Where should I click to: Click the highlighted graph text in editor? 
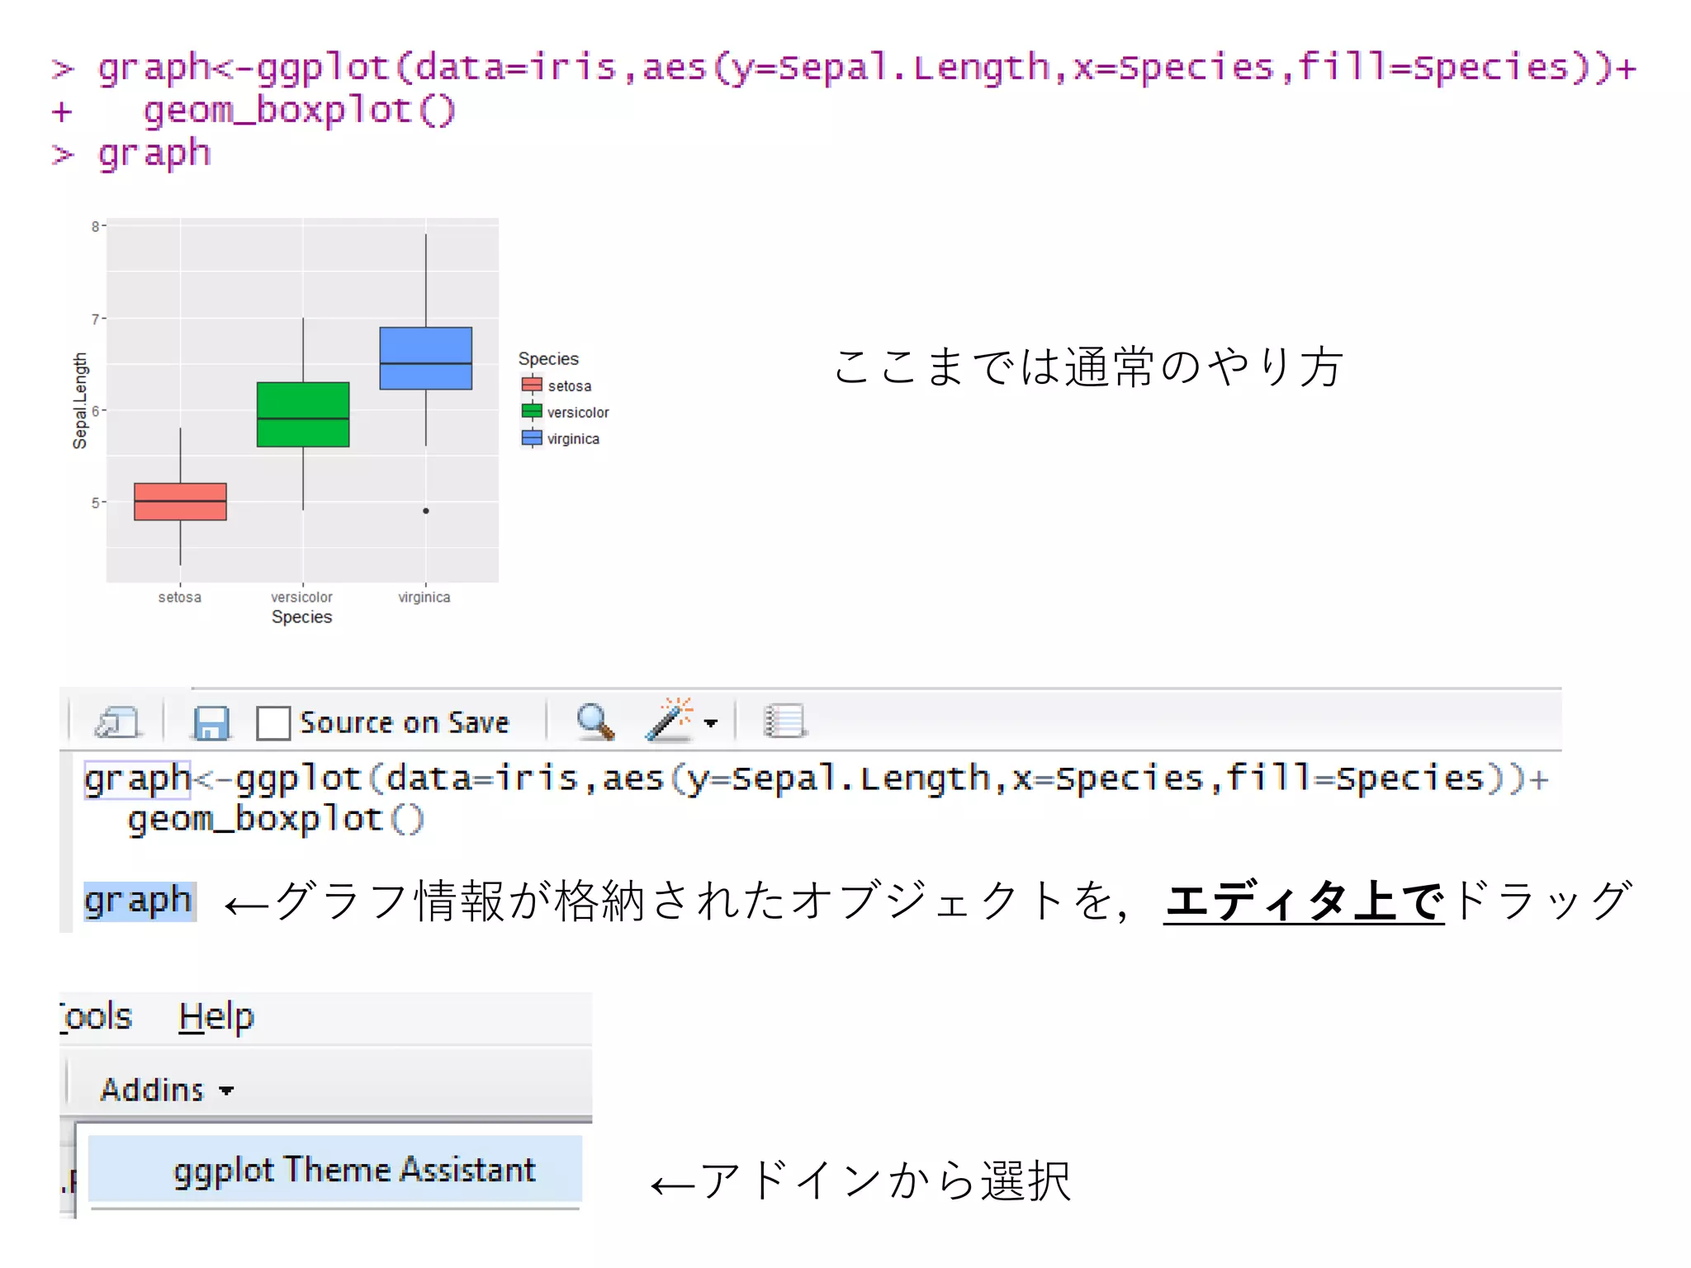pyautogui.click(x=140, y=901)
